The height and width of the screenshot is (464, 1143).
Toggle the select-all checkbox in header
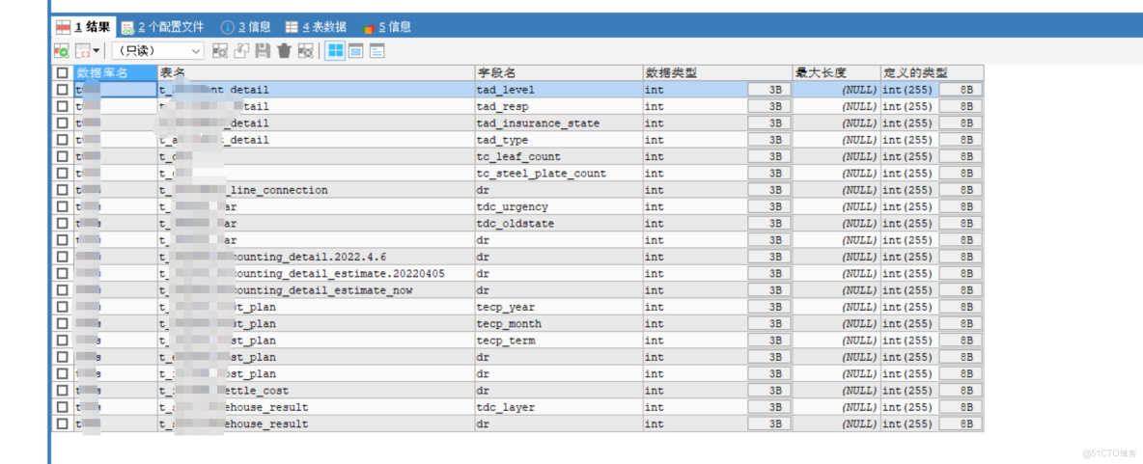pos(63,73)
